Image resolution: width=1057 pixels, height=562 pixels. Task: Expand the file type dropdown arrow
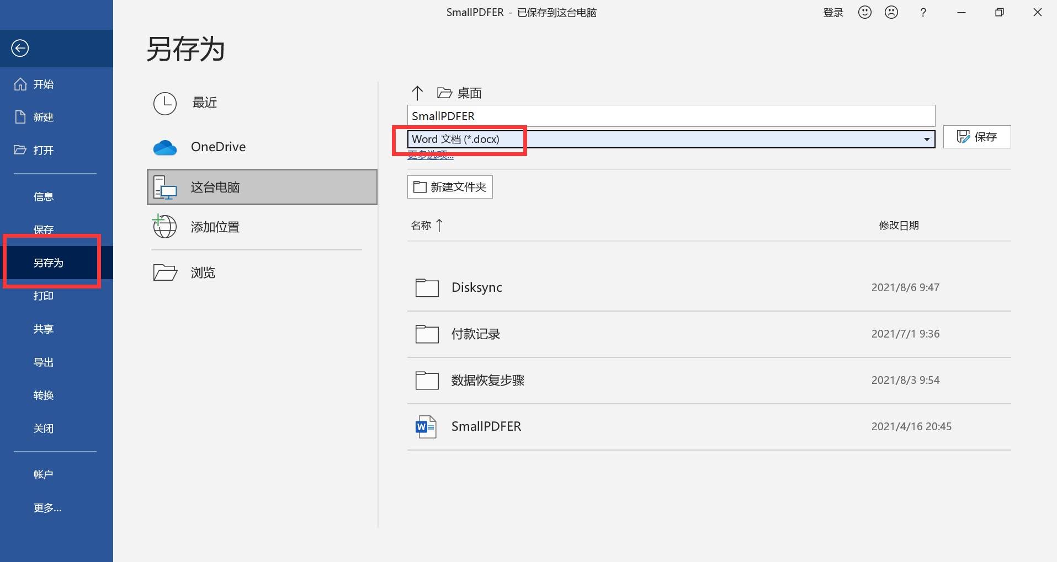click(x=927, y=140)
